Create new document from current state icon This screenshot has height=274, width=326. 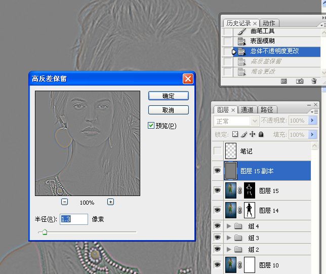point(283,81)
